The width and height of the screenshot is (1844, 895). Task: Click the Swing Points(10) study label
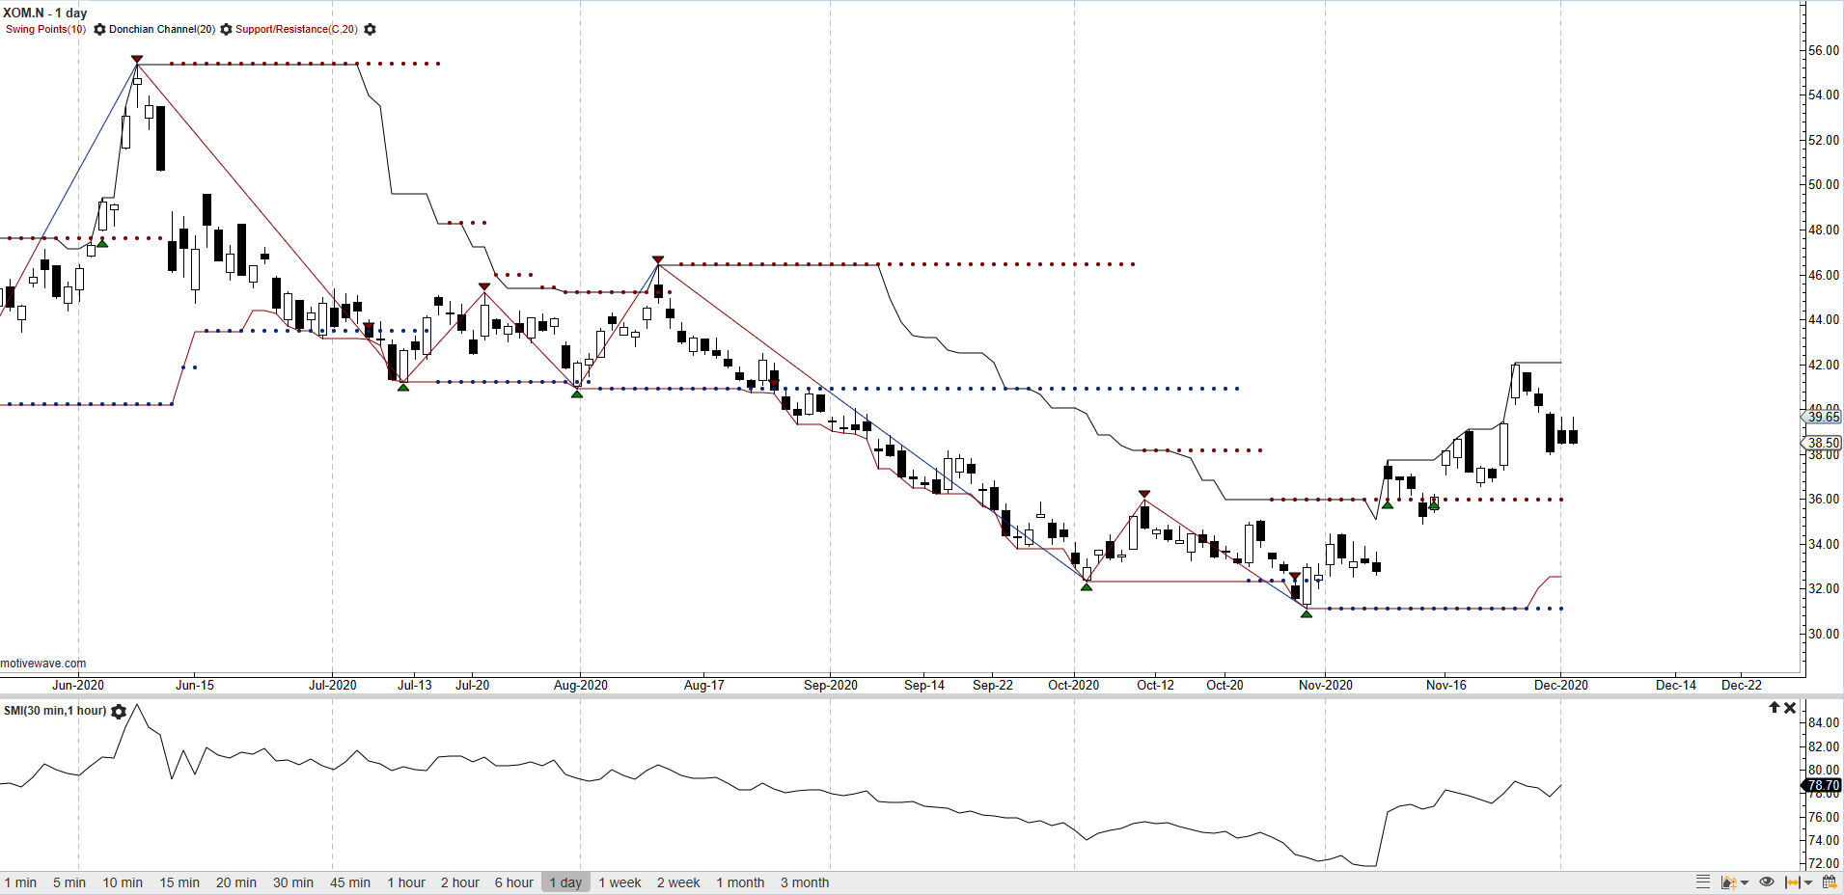[x=46, y=29]
